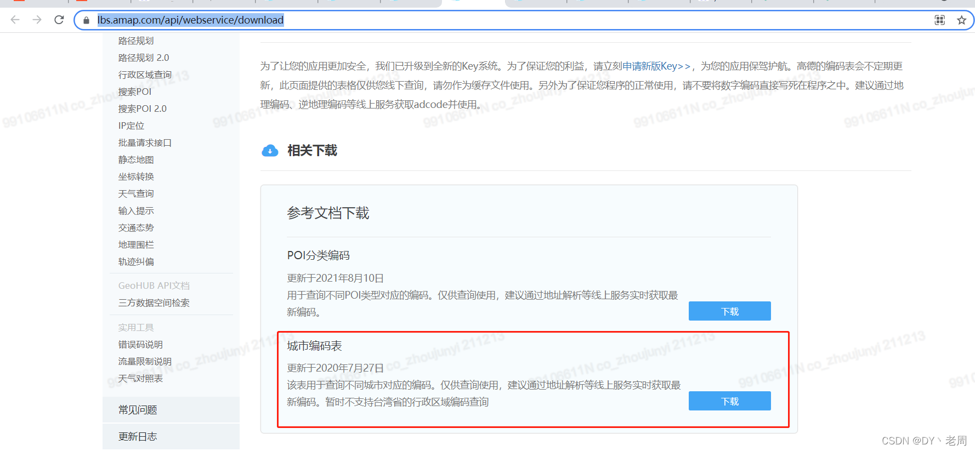The height and width of the screenshot is (451, 975).
Task: Open 路径规划 in the sidebar
Action: point(136,41)
